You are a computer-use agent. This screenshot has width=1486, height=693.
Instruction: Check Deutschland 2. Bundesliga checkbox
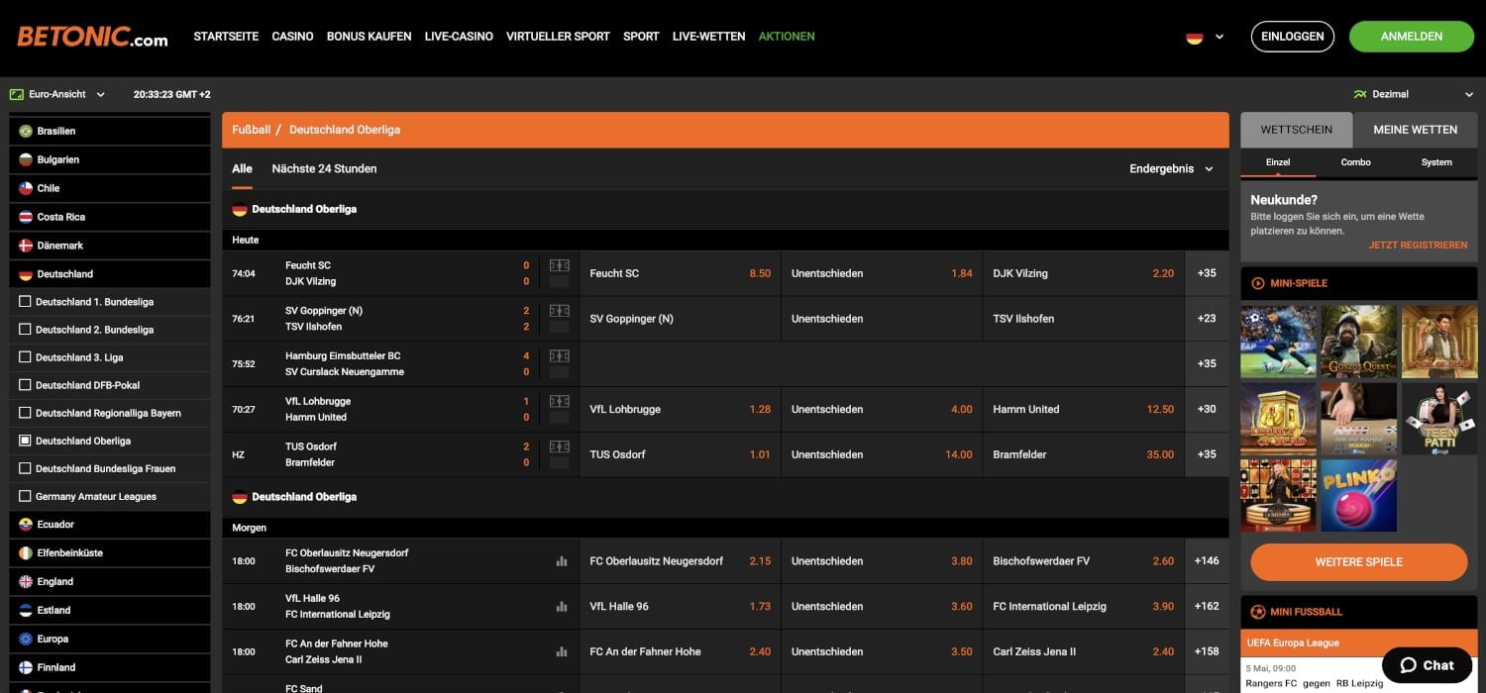click(26, 330)
